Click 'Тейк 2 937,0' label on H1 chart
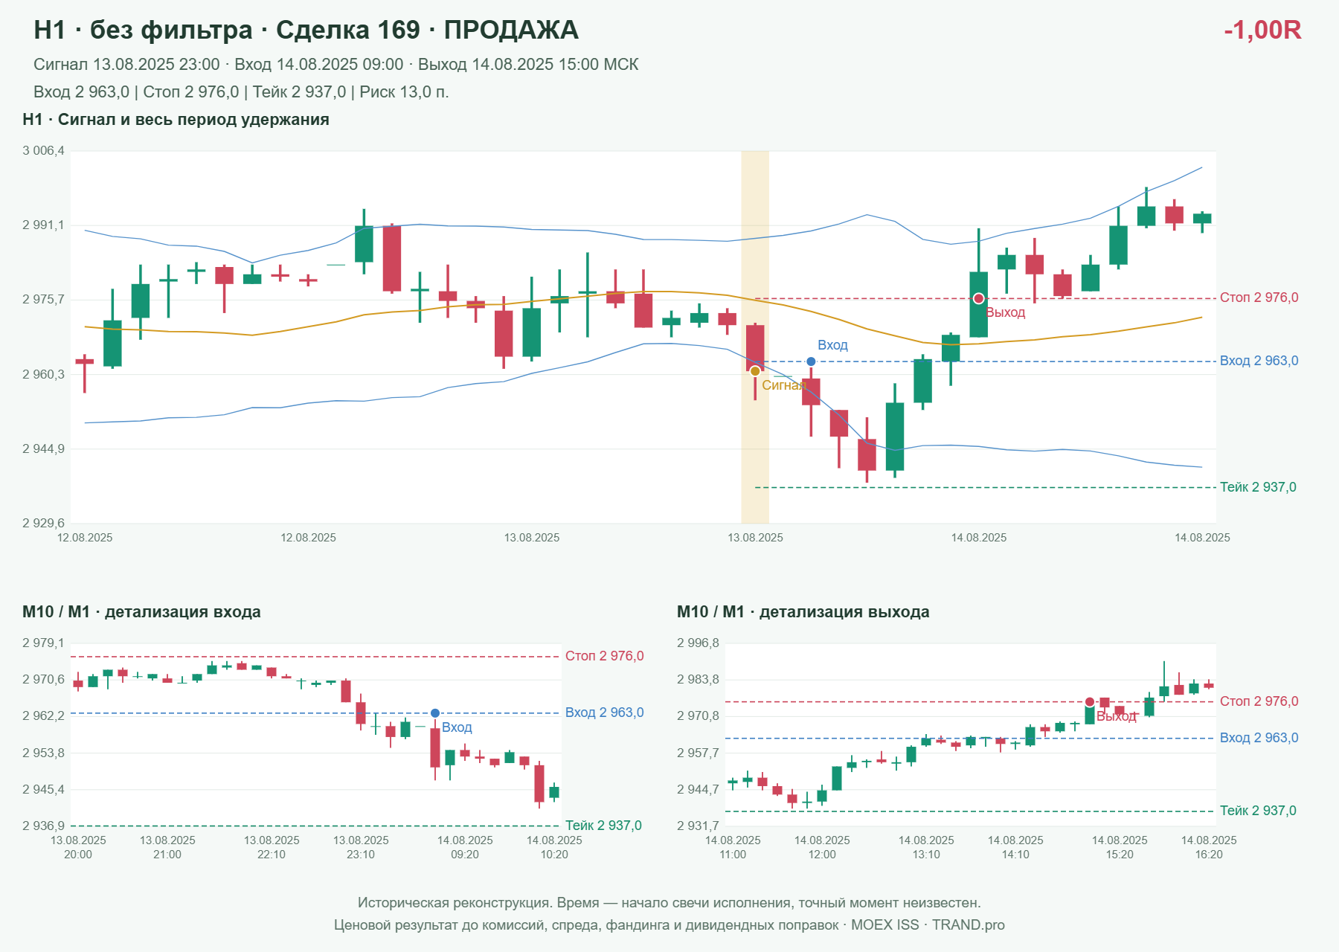Screen dimensions: 1339x952 (x=1258, y=487)
